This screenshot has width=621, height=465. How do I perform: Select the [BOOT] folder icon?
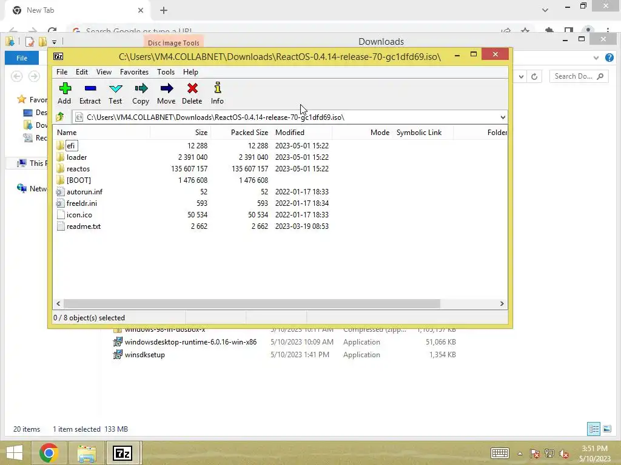(x=60, y=180)
